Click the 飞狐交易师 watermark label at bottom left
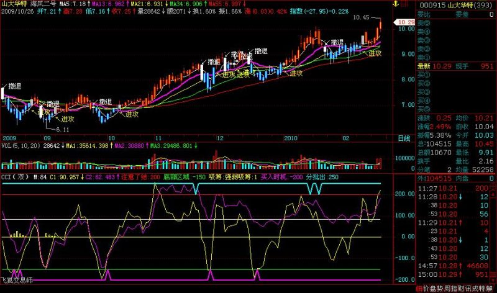The height and width of the screenshot is (293, 497). tap(17, 281)
